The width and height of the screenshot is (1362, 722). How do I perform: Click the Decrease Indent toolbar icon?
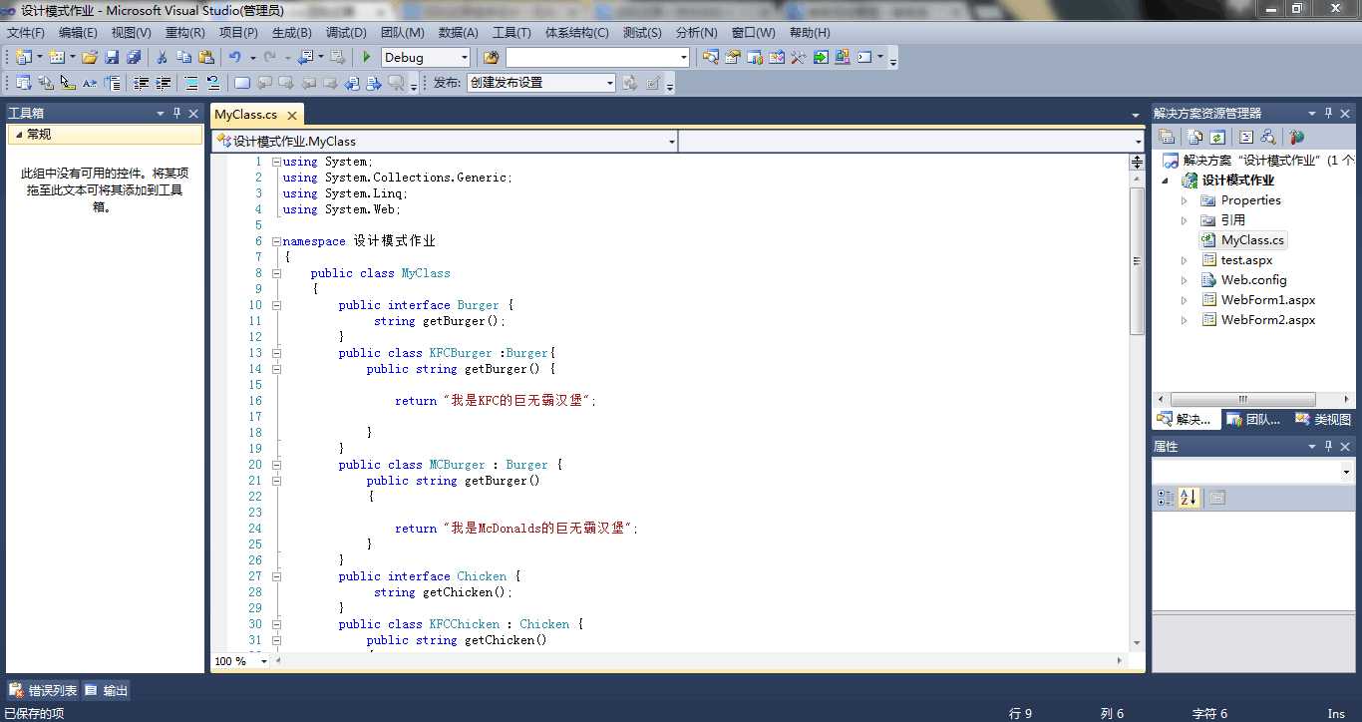[x=142, y=83]
